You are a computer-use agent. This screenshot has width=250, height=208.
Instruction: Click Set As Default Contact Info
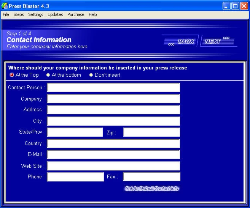pos(152,189)
